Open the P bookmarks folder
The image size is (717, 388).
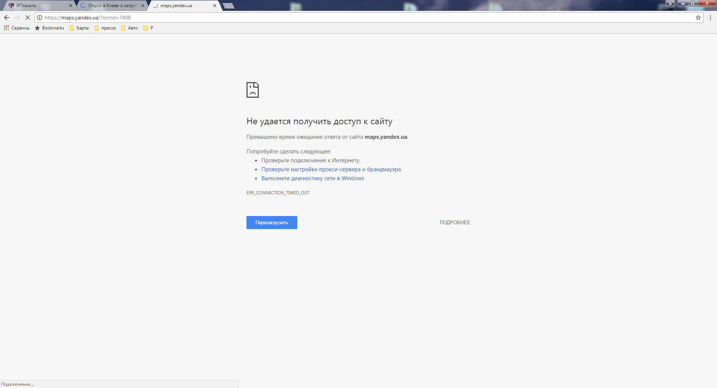148,28
